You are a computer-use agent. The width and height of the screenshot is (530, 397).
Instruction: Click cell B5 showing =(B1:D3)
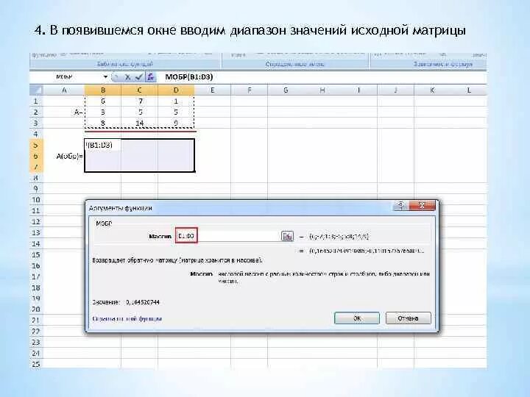(103, 145)
